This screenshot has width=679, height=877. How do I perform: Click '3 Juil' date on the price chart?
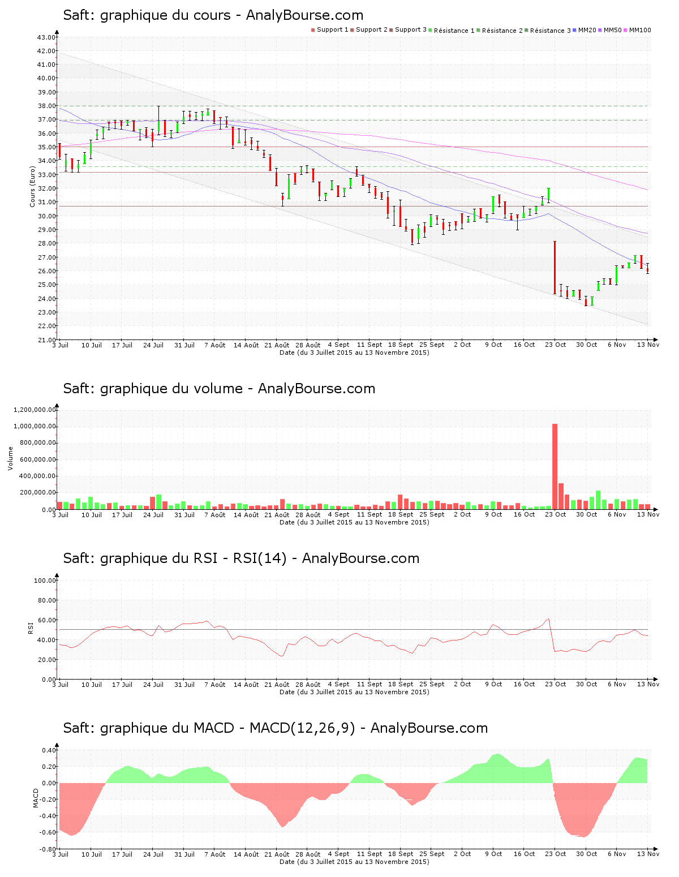[x=61, y=345]
